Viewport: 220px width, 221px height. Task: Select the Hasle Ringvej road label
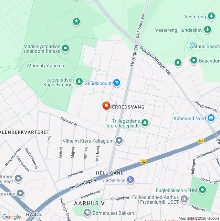pos(83,183)
